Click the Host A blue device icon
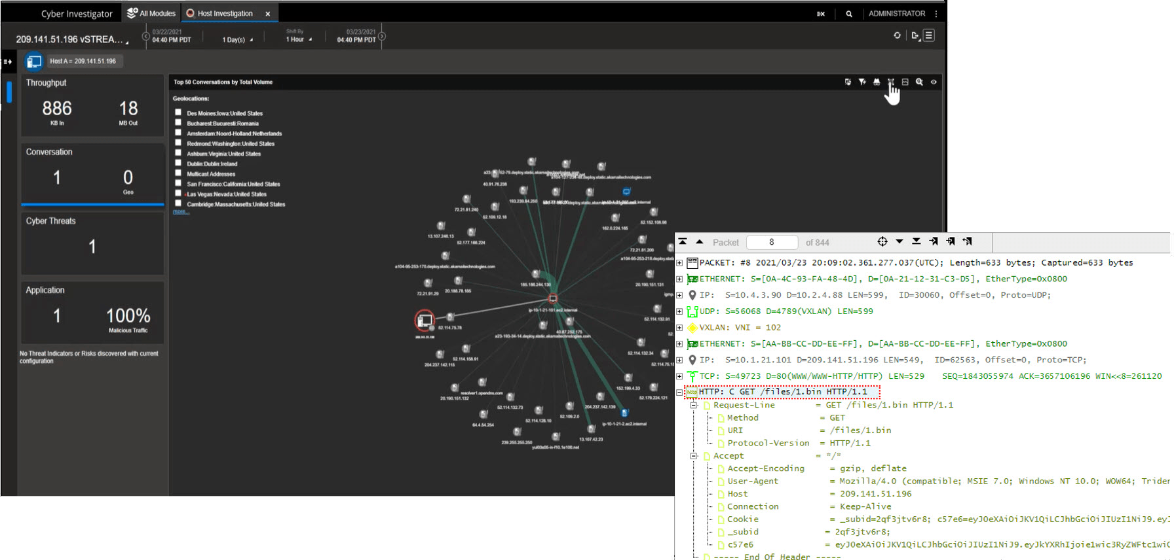 [x=34, y=61]
